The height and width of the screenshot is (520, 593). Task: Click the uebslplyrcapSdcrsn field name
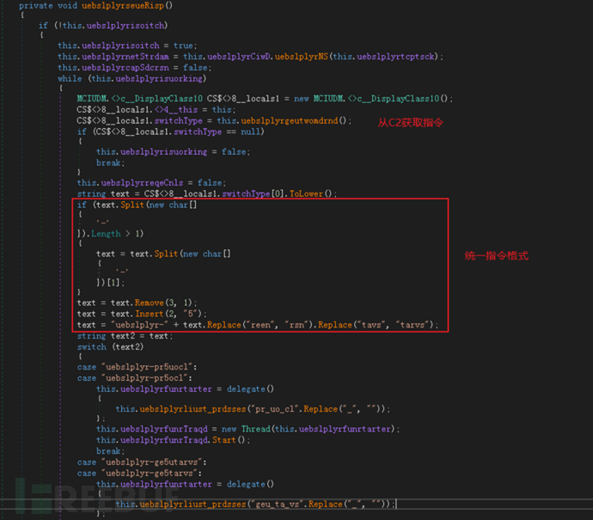point(125,68)
